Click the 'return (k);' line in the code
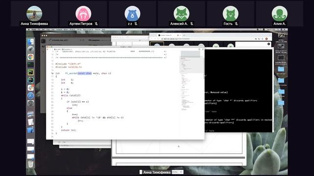 click(69, 130)
